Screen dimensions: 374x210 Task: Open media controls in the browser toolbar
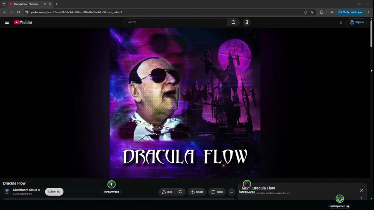point(332,12)
